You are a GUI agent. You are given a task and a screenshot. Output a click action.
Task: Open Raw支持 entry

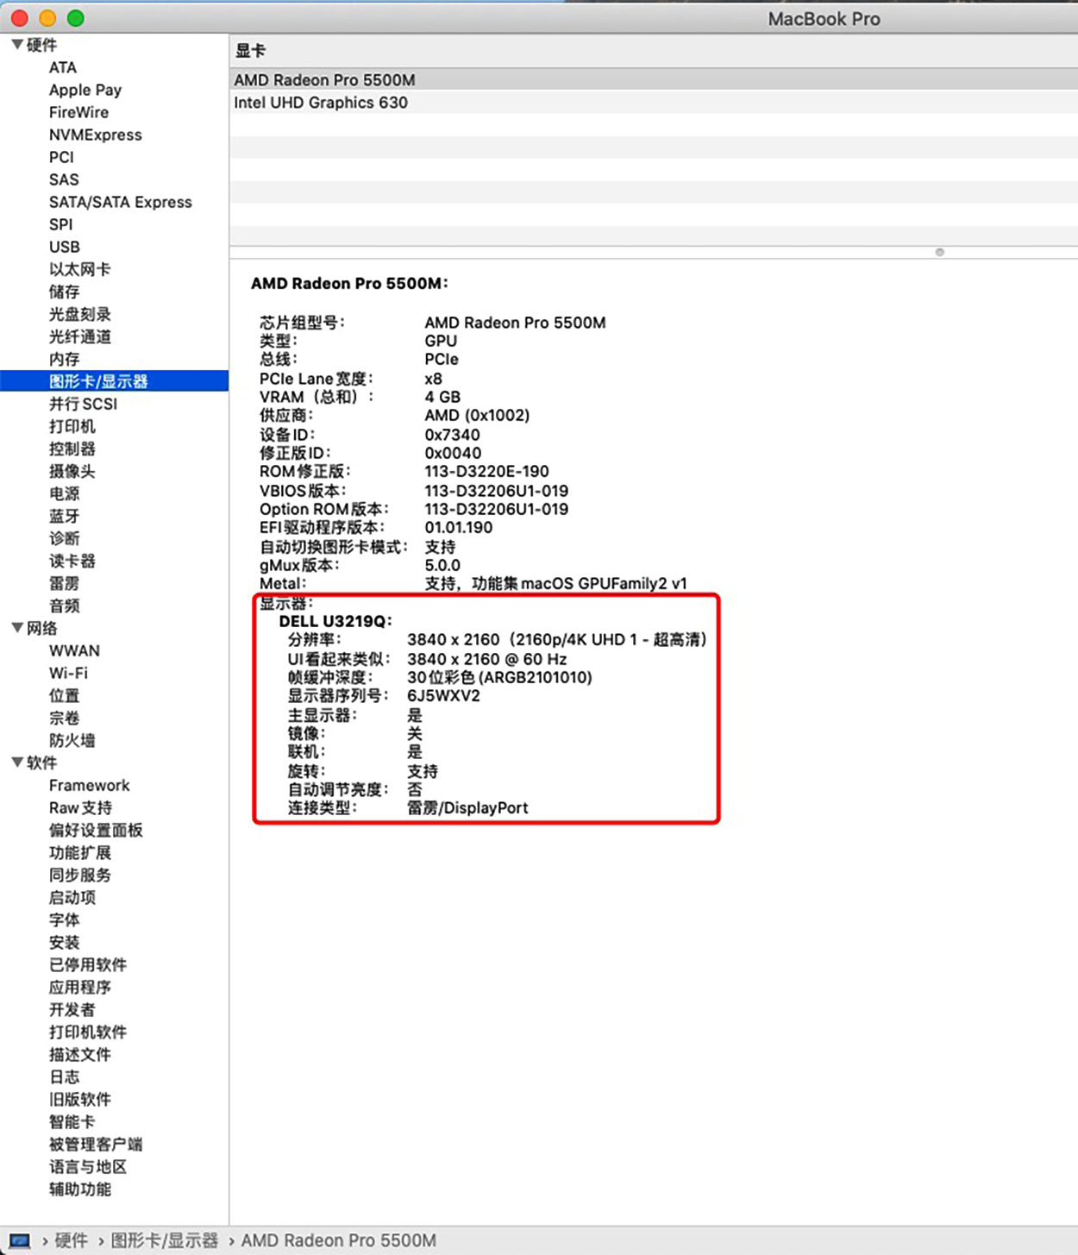pos(80,807)
